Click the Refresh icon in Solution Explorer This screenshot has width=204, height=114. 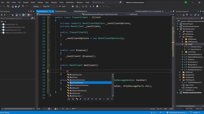pyautogui.click(x=198, y=15)
